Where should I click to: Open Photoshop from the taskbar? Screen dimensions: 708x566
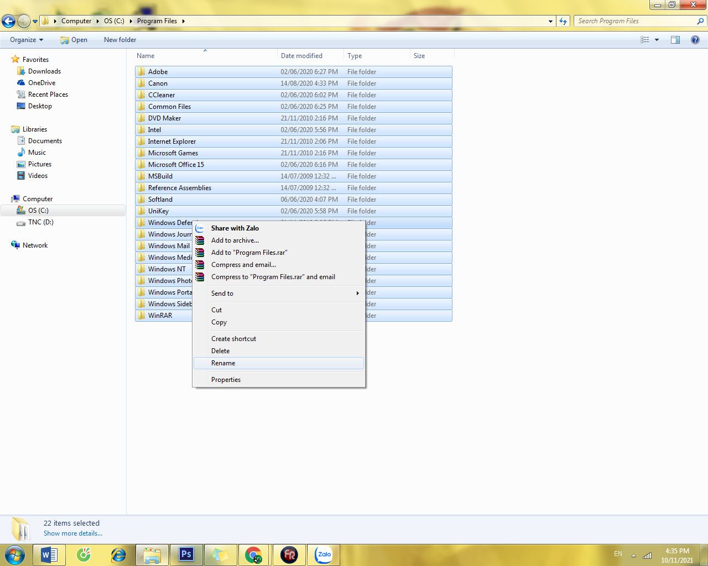(186, 554)
